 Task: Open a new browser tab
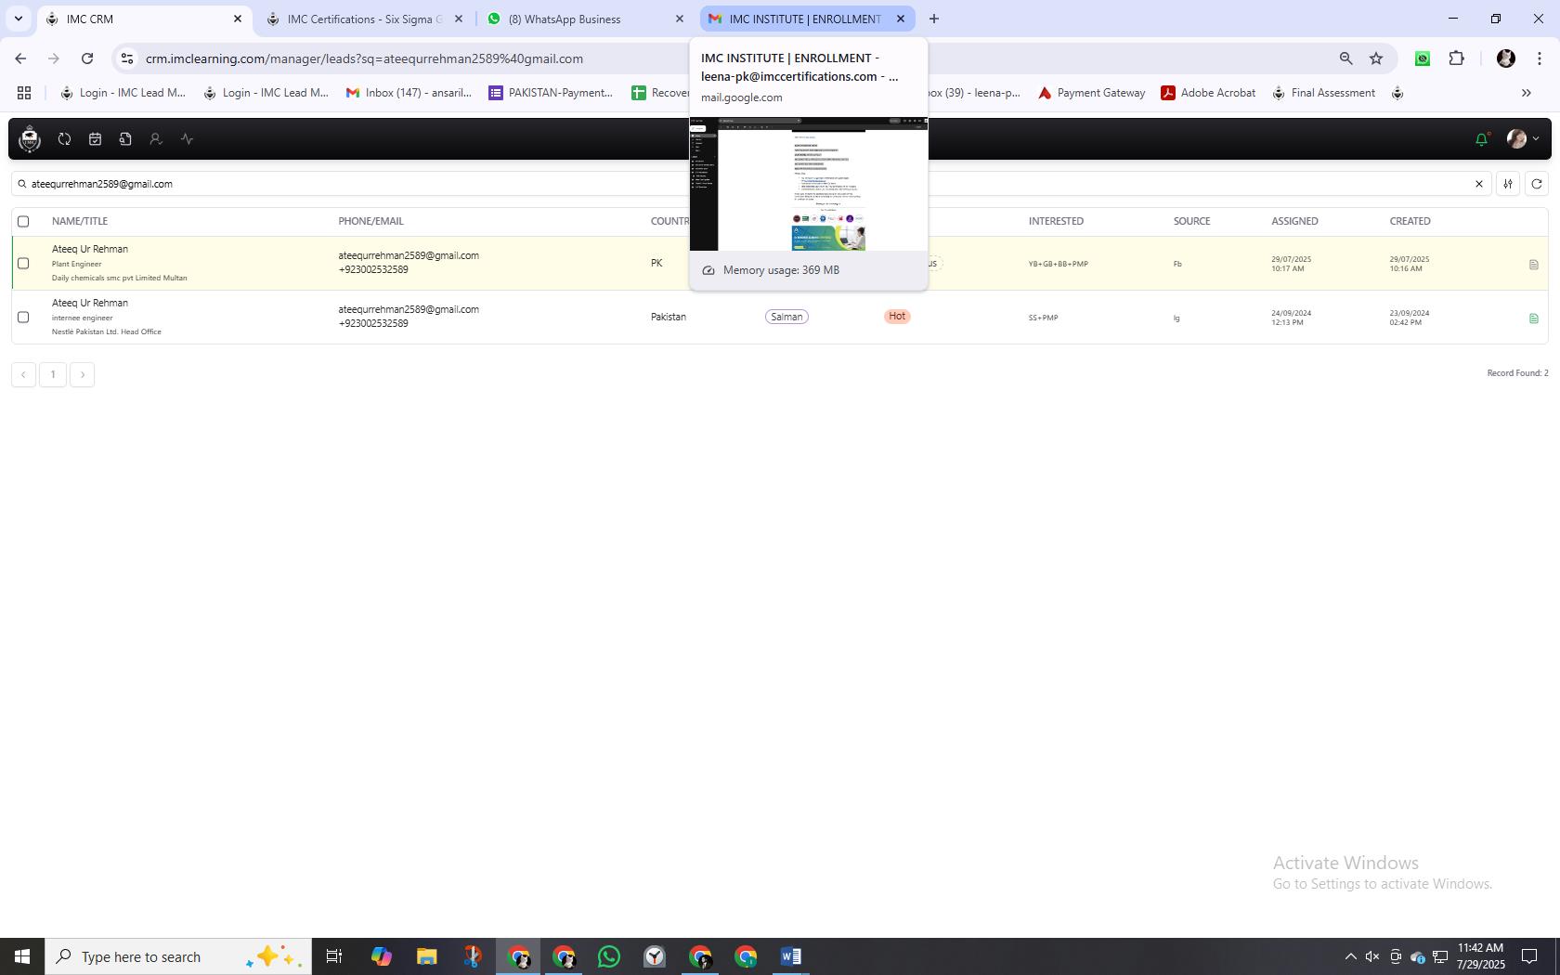(x=934, y=19)
